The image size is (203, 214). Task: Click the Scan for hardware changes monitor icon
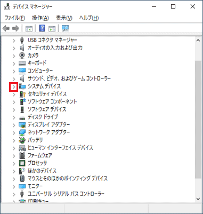pos(65,28)
